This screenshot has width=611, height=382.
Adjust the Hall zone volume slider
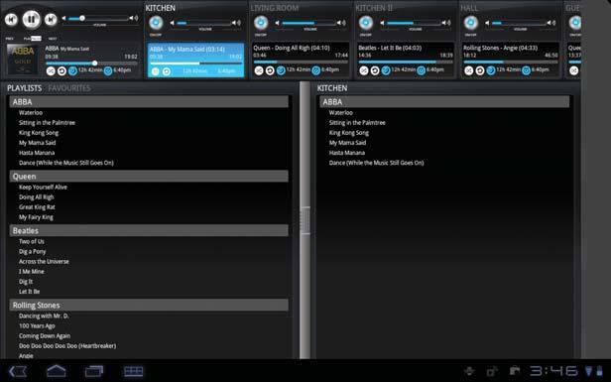tap(519, 24)
